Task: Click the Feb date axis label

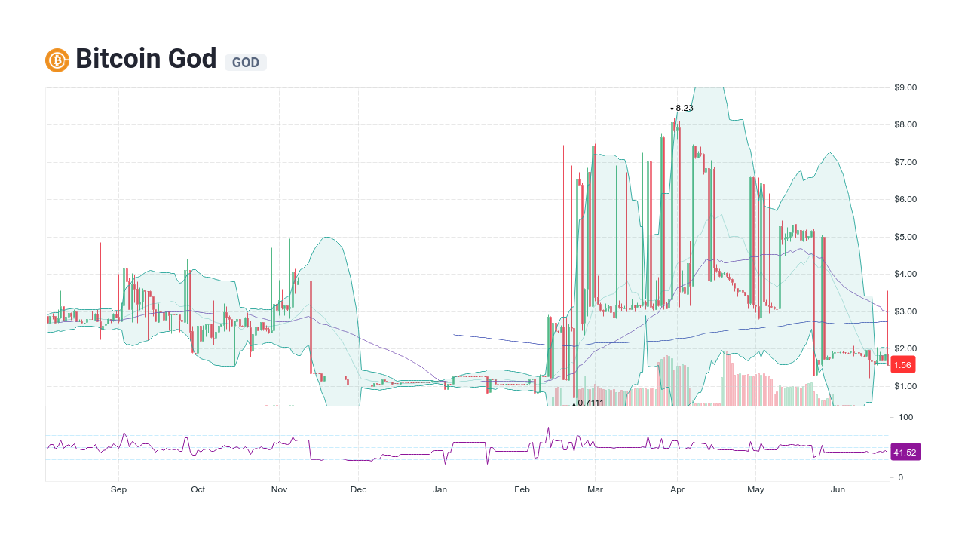Action: click(x=522, y=489)
